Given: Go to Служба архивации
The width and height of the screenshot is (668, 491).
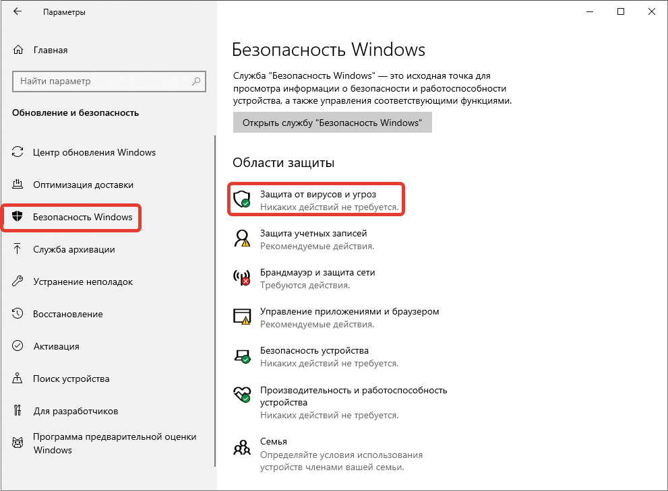Looking at the screenshot, I should pos(74,249).
